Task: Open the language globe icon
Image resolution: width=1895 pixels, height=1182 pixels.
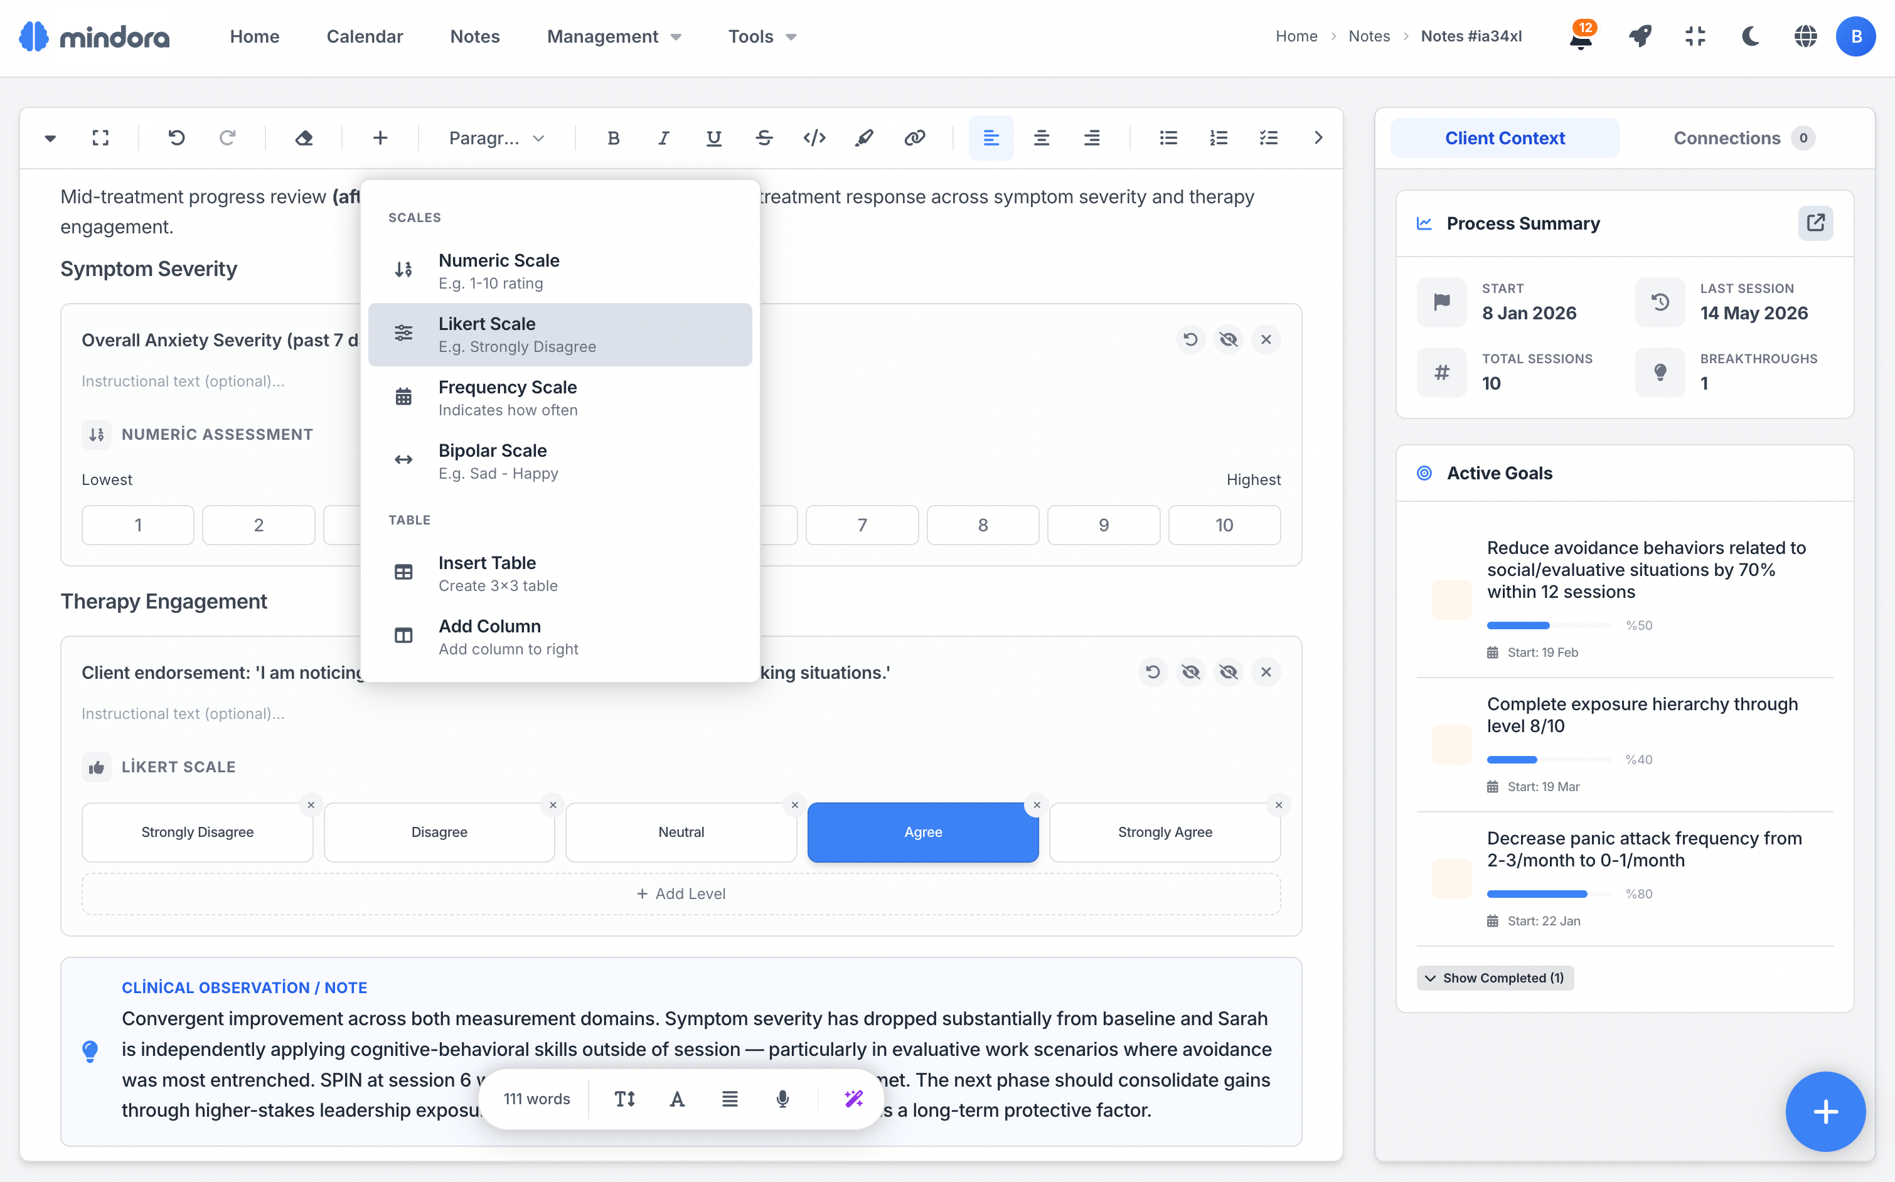Action: pyautogui.click(x=1805, y=37)
